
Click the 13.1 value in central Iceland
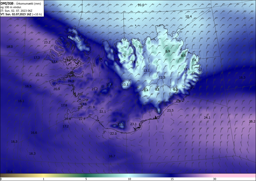146,71
